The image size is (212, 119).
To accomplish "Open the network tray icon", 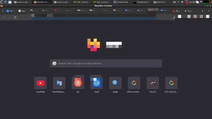I will coord(182,2).
